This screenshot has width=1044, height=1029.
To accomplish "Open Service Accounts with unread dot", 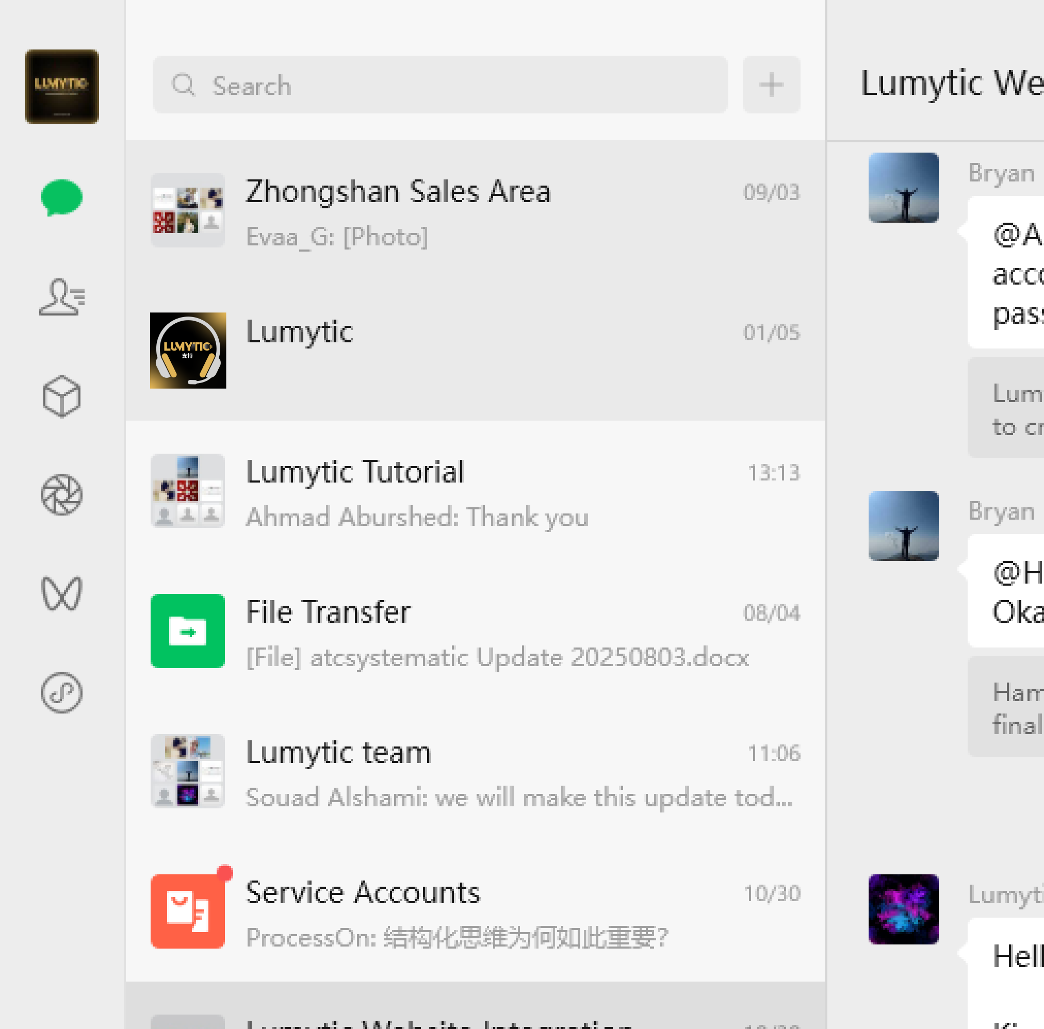I will [x=476, y=911].
